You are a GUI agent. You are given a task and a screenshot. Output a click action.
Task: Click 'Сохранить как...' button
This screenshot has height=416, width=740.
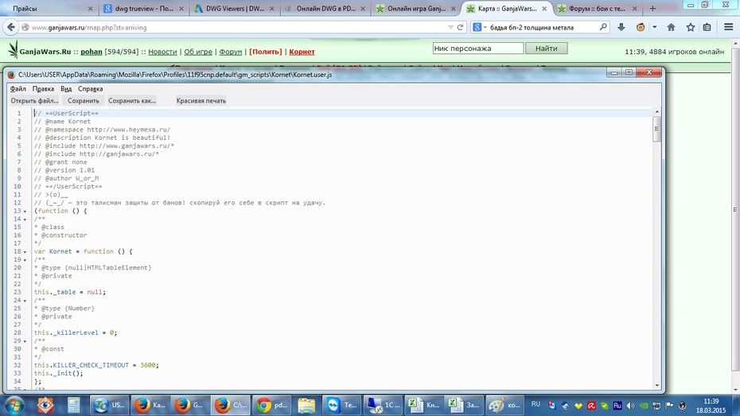[132, 100]
